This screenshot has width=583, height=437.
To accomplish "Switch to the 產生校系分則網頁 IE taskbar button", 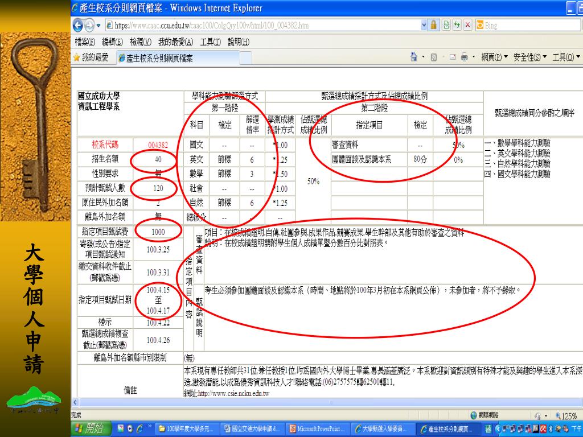I will (x=448, y=429).
